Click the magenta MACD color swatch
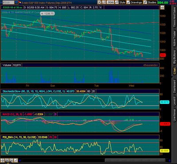Screen dimensions: 177x164 (55, 114)
